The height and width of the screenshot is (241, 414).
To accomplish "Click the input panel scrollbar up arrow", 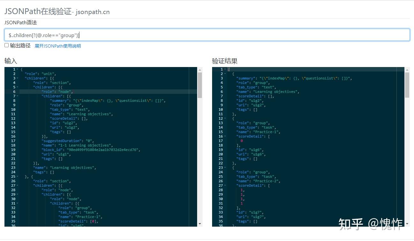I will coord(200,70).
